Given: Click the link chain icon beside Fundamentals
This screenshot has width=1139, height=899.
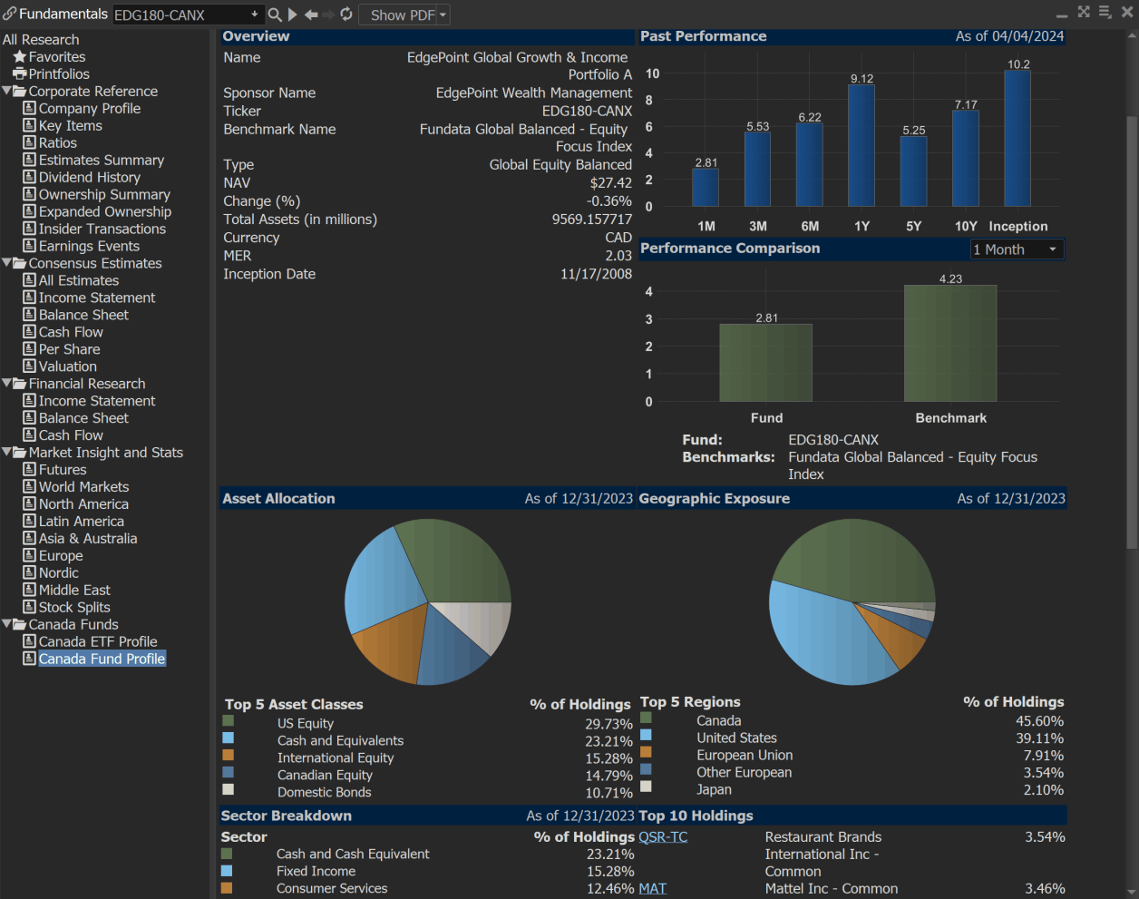Looking at the screenshot, I should 9,14.
